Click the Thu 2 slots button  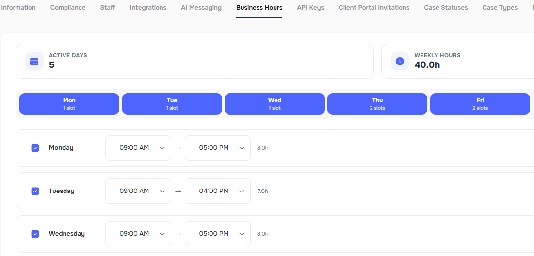[377, 104]
